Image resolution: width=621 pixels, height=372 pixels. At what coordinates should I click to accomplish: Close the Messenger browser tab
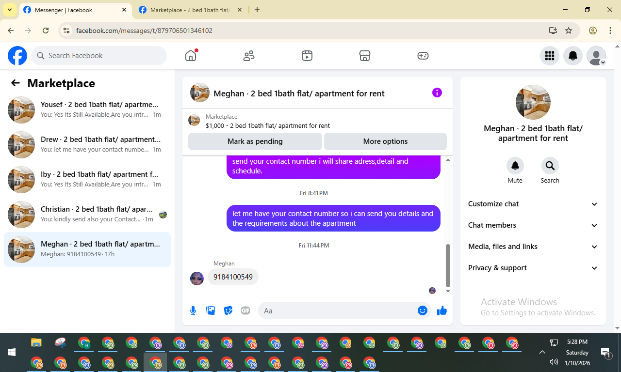coord(124,10)
